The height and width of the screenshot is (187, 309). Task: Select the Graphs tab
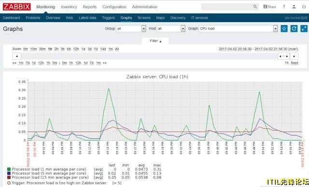pyautogui.click(x=126, y=18)
